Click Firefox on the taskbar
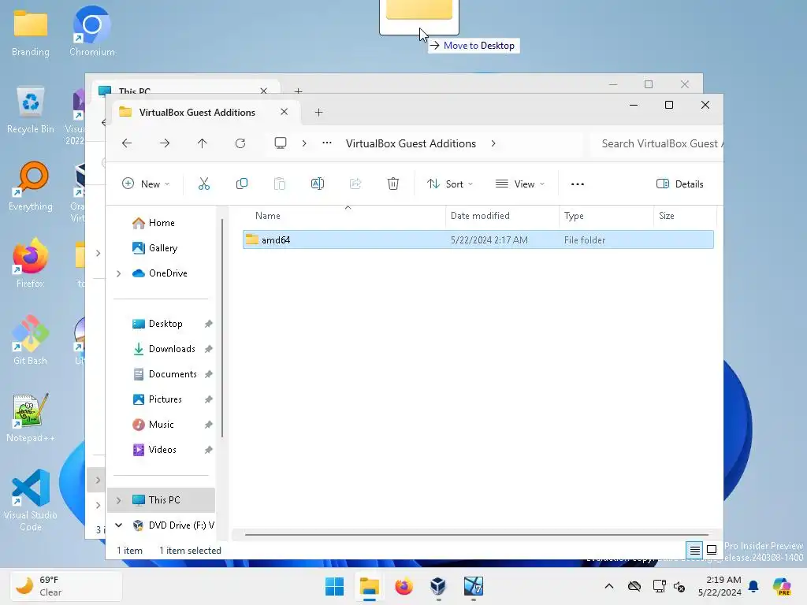 pos(404,586)
